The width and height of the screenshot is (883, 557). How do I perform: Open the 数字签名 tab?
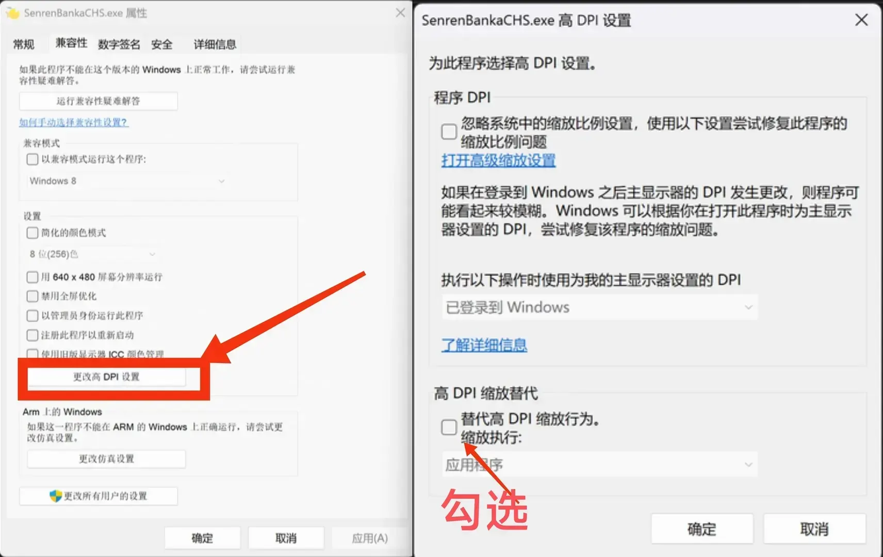pos(119,44)
